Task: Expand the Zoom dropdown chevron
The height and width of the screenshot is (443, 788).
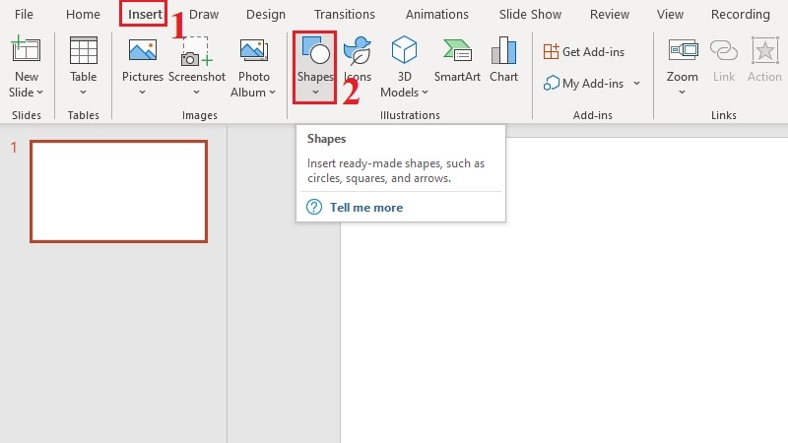Action: click(682, 92)
